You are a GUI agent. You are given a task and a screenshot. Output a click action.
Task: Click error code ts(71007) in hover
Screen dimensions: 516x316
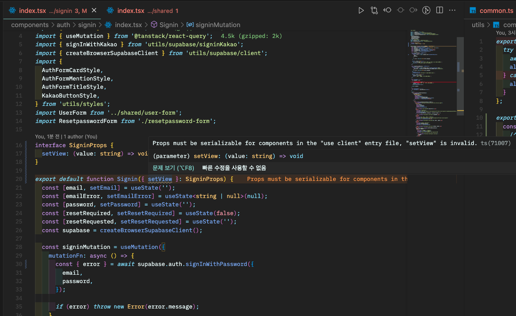point(496,143)
